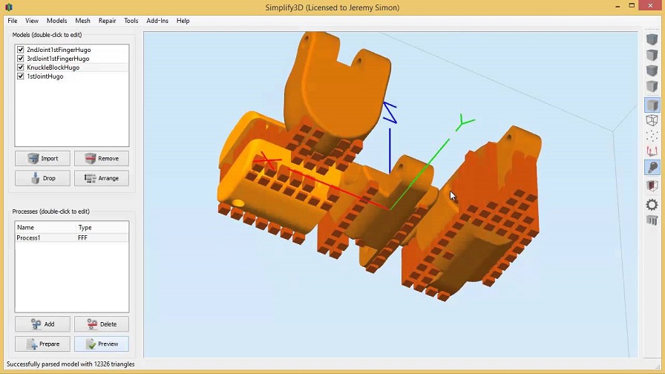Show point cloud display mode
665x374 pixels.
pyautogui.click(x=652, y=136)
